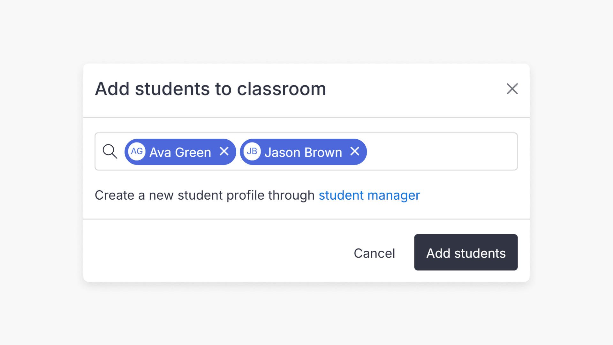
Task: Click the magnifying glass inside the search field
Action: pos(110,151)
